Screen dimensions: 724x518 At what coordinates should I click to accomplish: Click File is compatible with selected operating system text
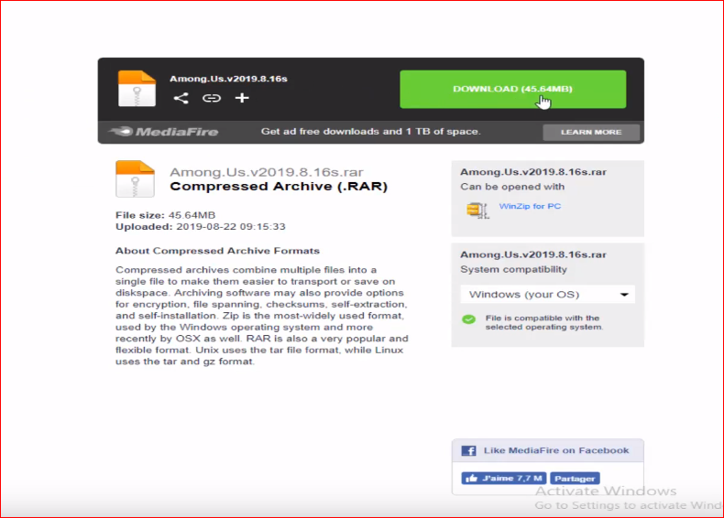[544, 322]
